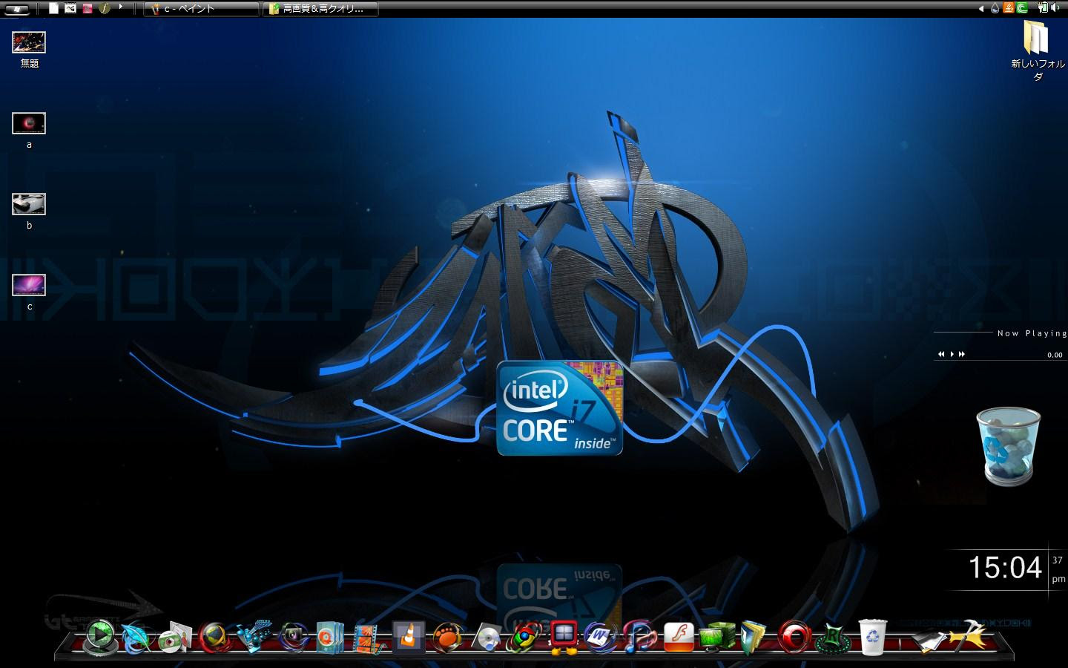The height and width of the screenshot is (668, 1068).
Task: Select the image file named c
Action: click(29, 292)
